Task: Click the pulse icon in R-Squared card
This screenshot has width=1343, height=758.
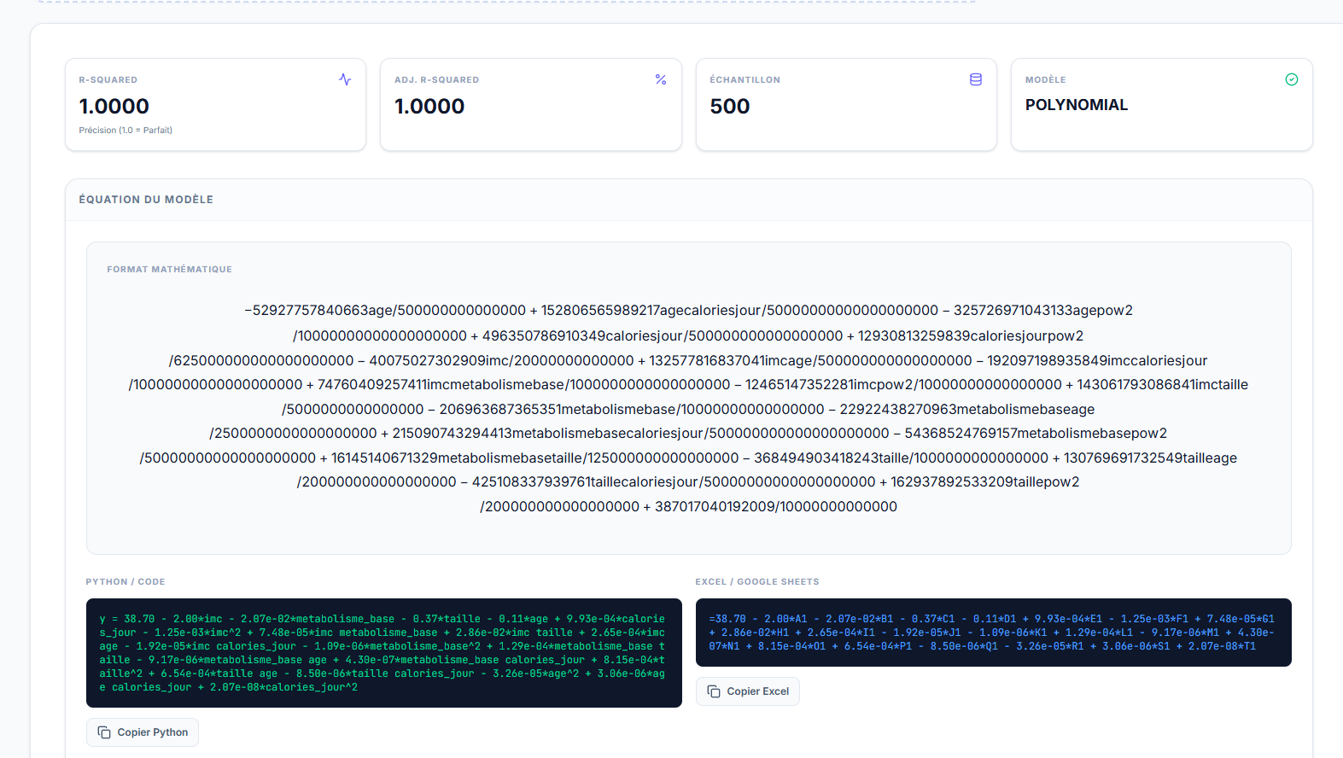Action: click(x=345, y=79)
